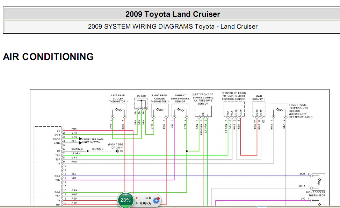
Task: Click the TAM pin label
Action: point(58,180)
